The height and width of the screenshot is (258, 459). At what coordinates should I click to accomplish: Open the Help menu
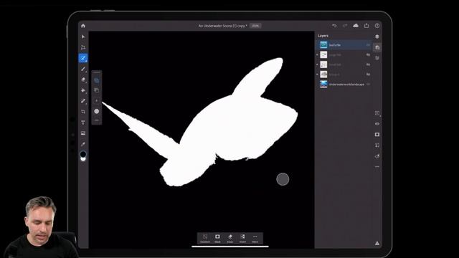click(377, 26)
